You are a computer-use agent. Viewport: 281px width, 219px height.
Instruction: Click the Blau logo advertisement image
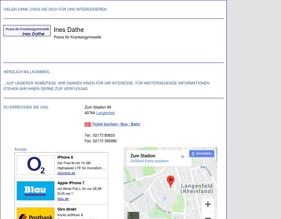[36, 191]
